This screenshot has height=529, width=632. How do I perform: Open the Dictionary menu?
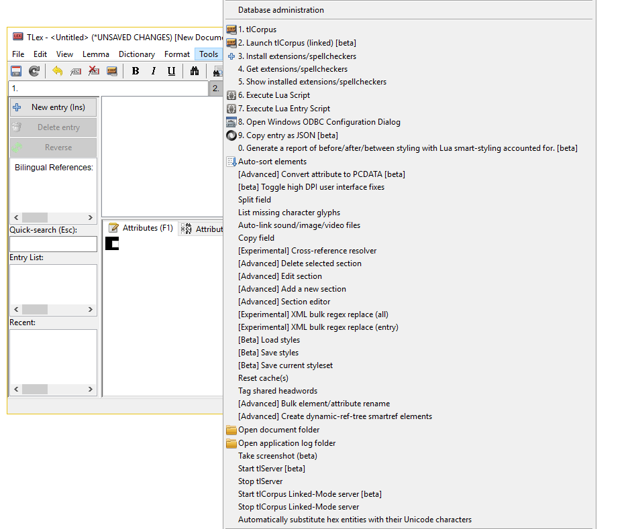pos(137,54)
